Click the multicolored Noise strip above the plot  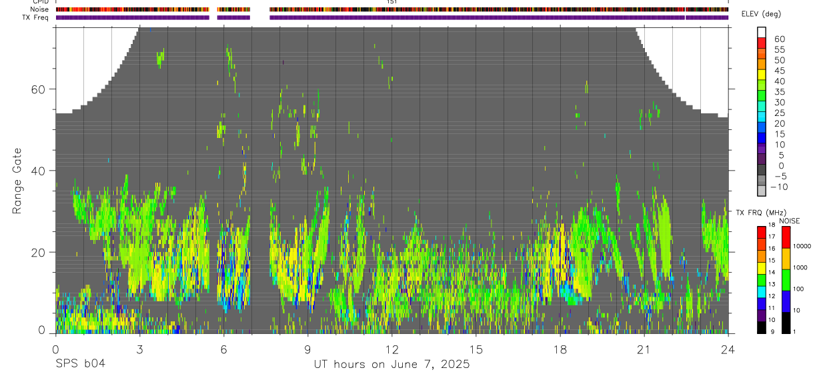392,10
